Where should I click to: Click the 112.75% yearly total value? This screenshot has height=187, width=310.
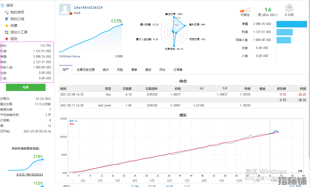click(295, 186)
